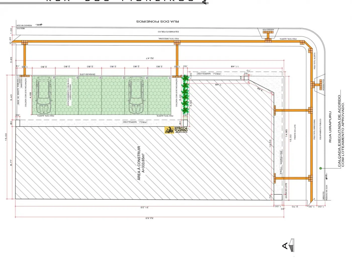
Task: Click the green dot callout marker
Action: pos(321,168)
